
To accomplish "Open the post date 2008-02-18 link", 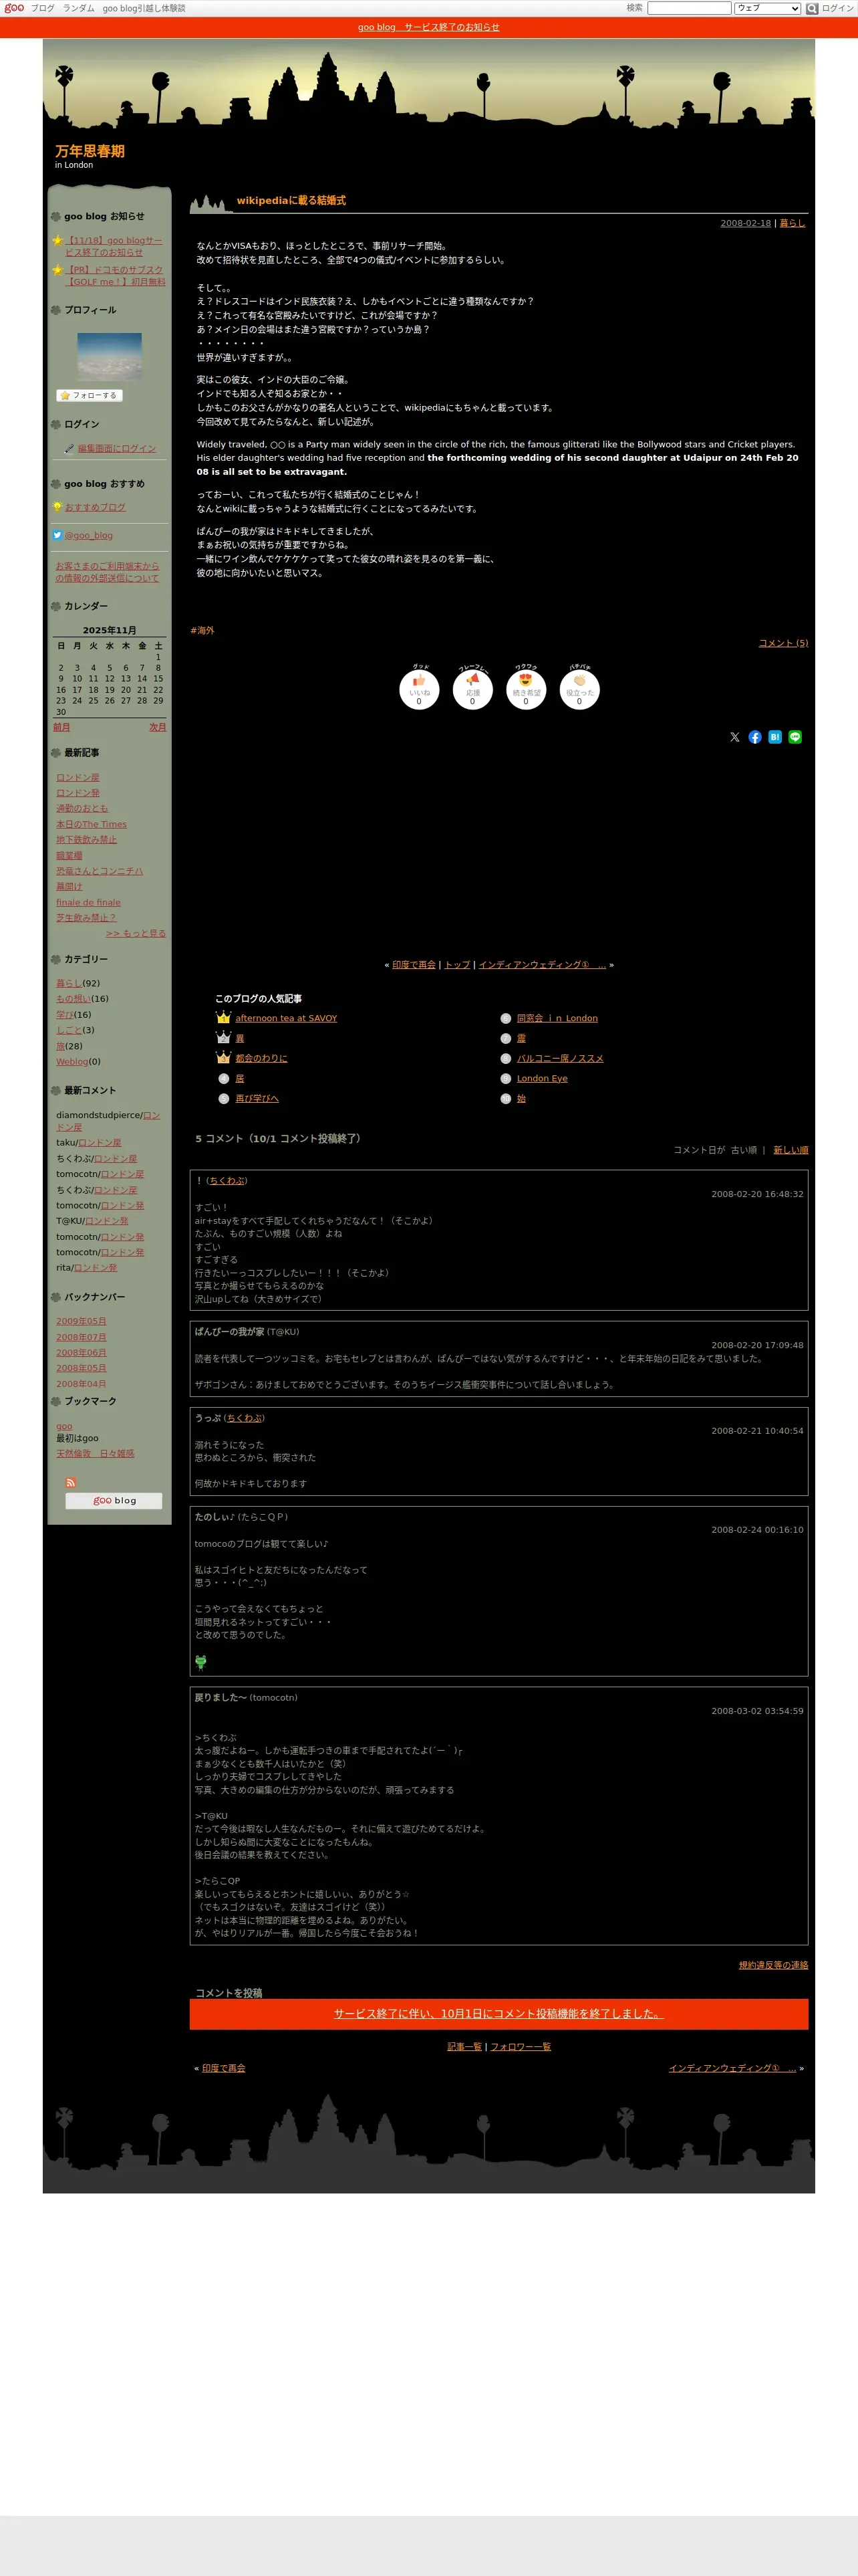I will pyautogui.click(x=746, y=223).
